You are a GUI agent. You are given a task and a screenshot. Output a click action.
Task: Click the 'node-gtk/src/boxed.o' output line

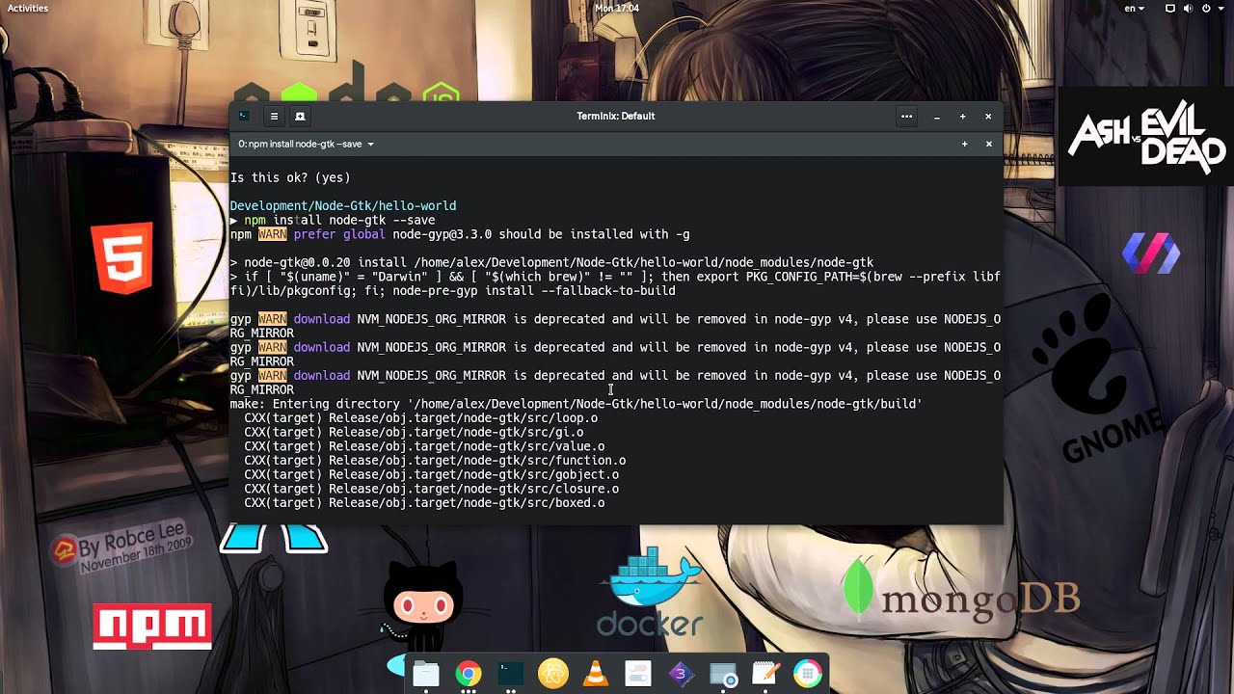(424, 502)
